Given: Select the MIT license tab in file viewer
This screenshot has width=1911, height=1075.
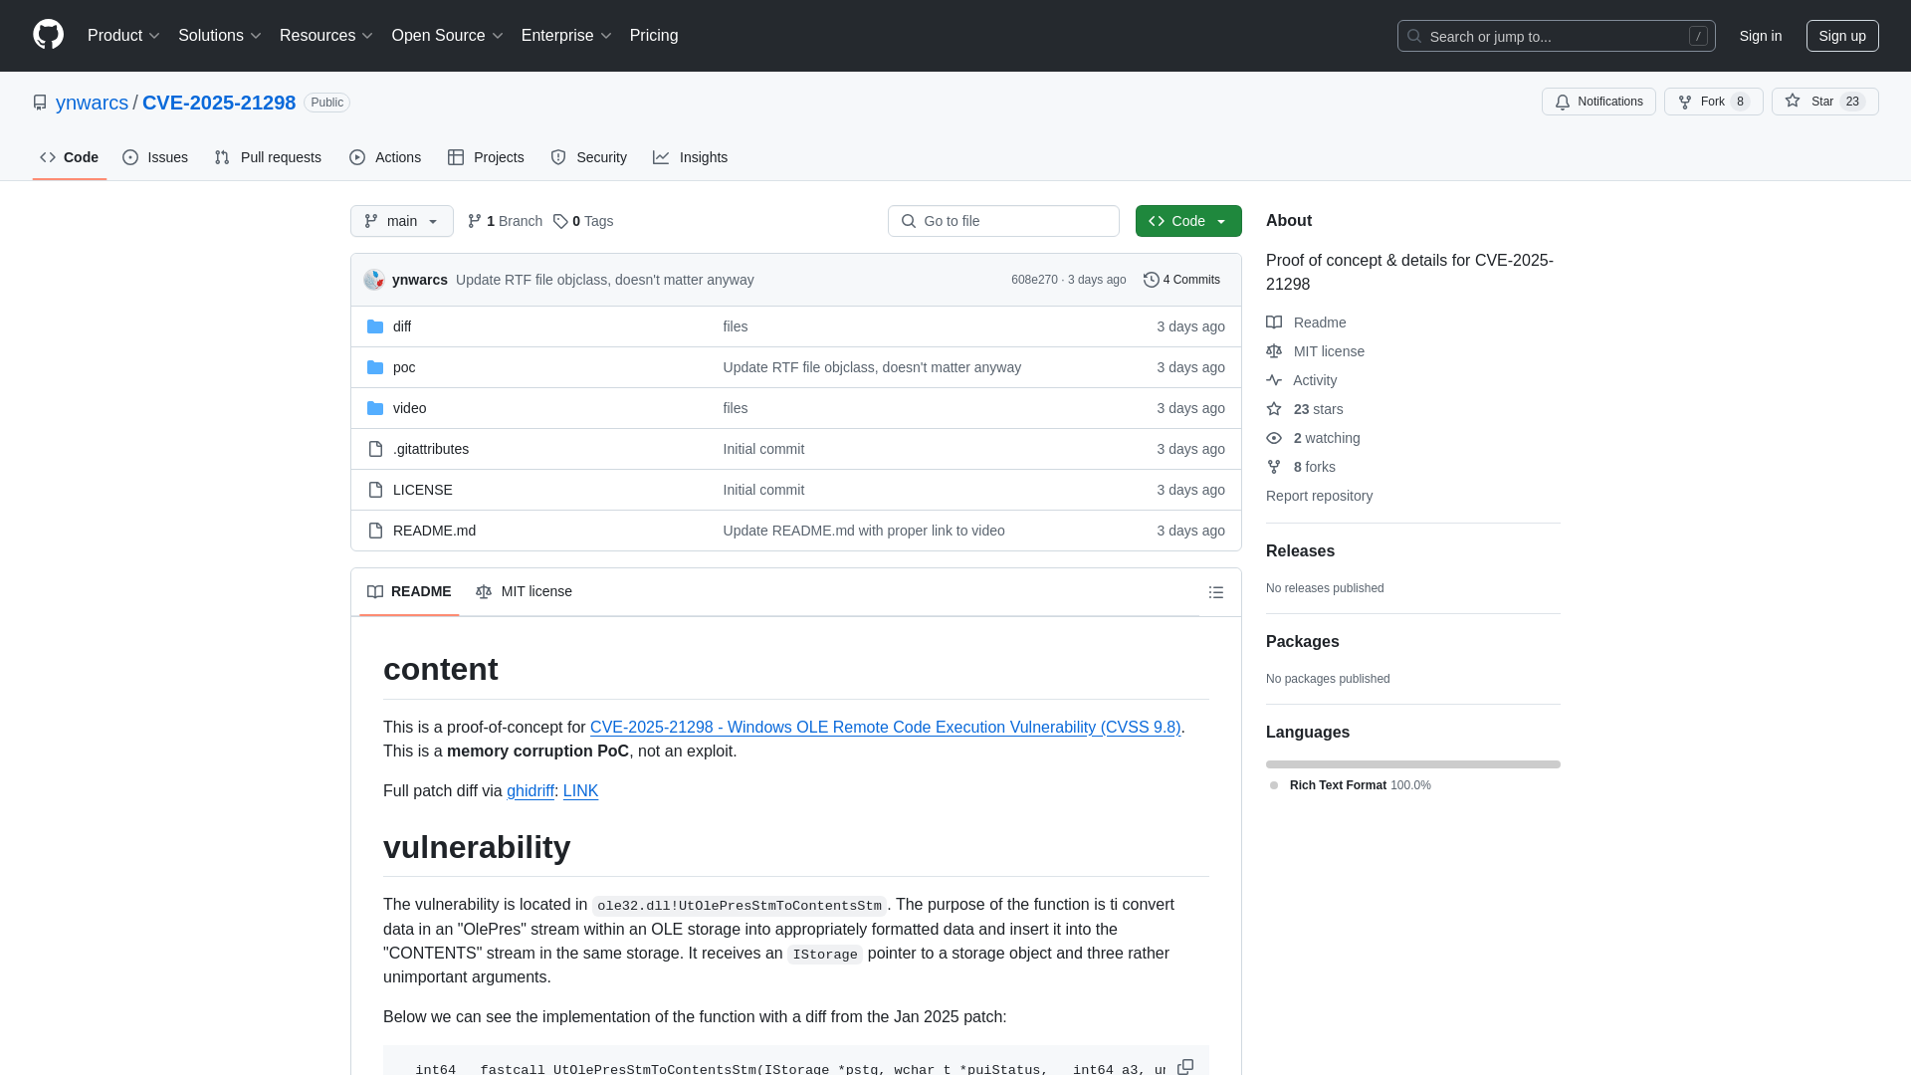Looking at the screenshot, I should coord(524,591).
